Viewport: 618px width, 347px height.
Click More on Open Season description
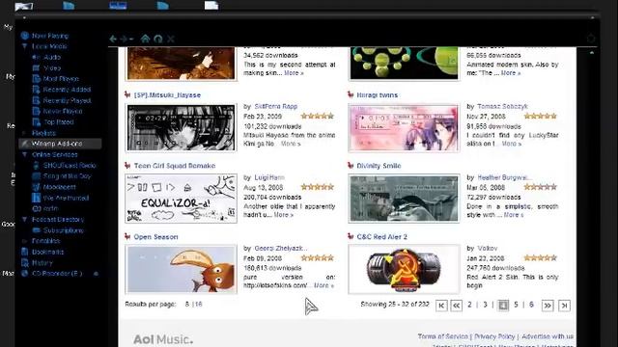323,285
